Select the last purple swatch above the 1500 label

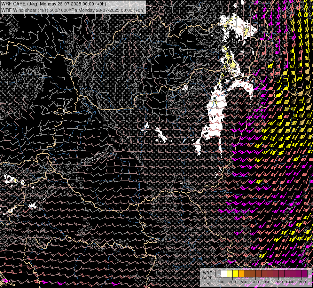click(305, 274)
